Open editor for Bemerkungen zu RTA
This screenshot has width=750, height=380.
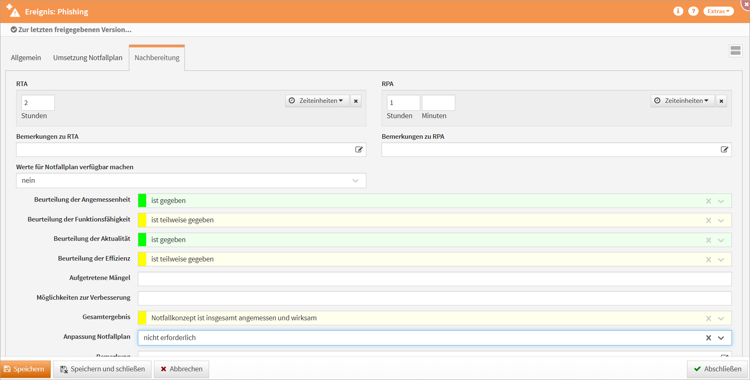tap(359, 149)
